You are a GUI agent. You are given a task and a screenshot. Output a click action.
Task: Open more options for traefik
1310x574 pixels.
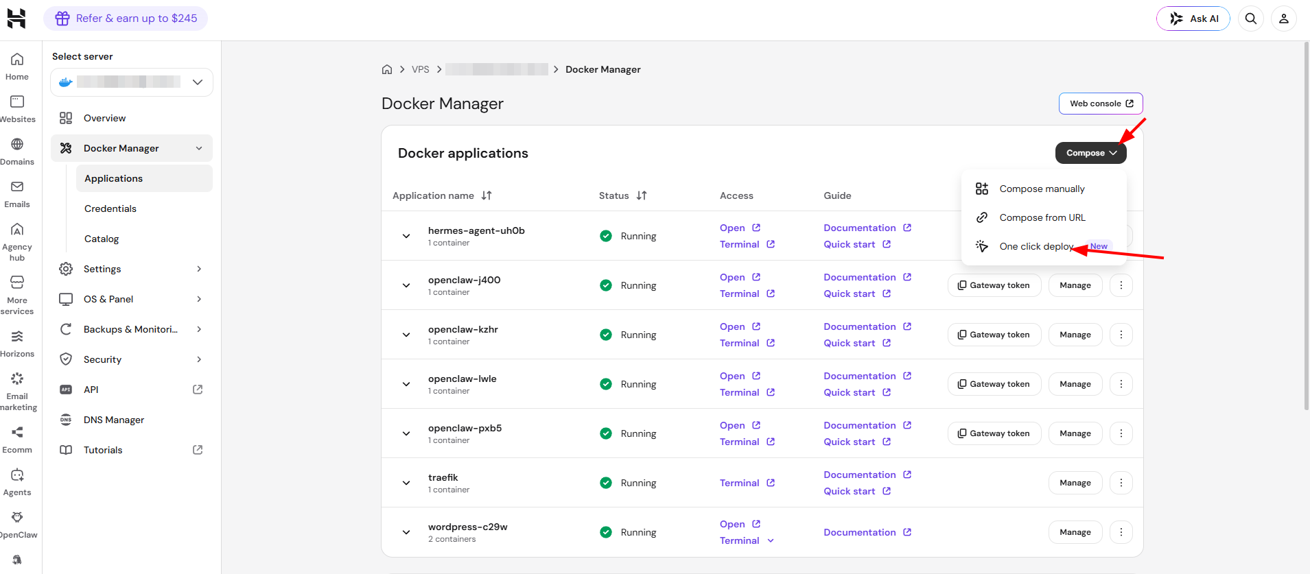1121,483
